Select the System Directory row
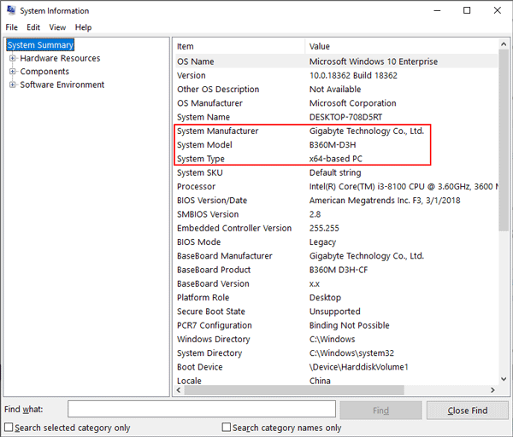The image size is (513, 437). pyautogui.click(x=336, y=353)
